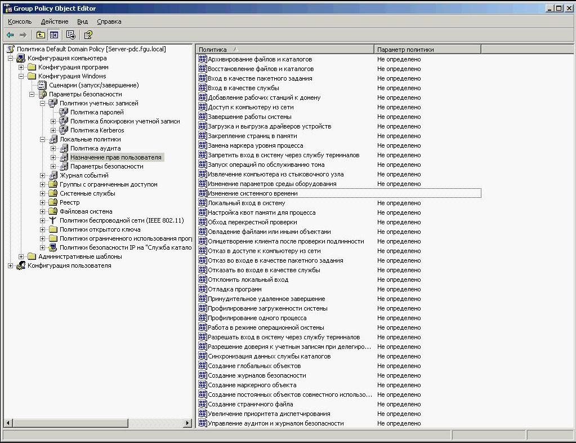The image size is (576, 443).
Task: Sort by the Политика column header
Action: click(x=284, y=50)
